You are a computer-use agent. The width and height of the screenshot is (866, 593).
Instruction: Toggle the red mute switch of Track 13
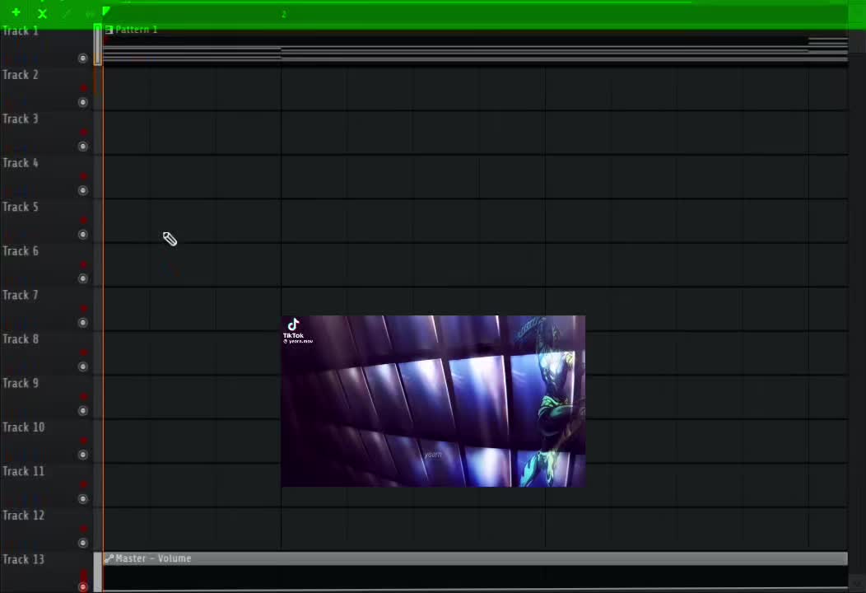[83, 587]
